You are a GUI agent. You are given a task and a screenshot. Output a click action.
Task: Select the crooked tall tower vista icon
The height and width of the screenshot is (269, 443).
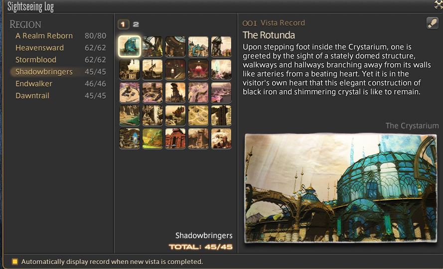coord(175,92)
